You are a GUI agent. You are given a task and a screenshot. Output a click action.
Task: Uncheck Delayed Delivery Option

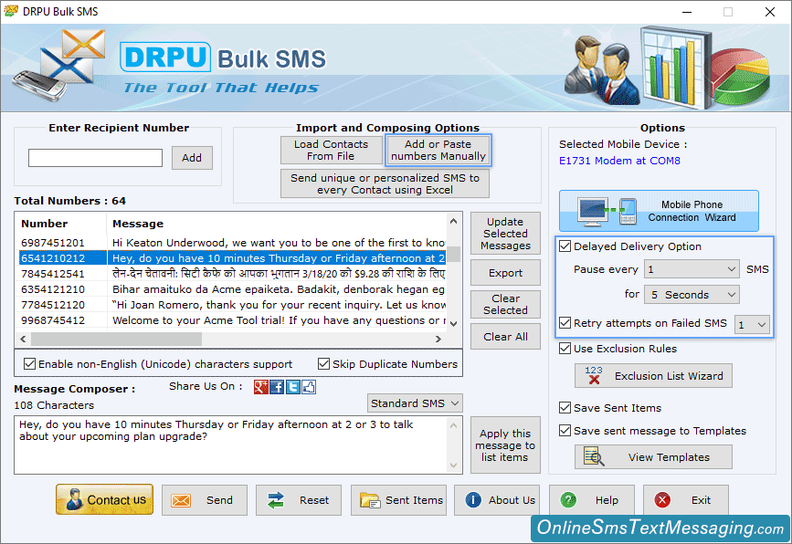coord(565,246)
